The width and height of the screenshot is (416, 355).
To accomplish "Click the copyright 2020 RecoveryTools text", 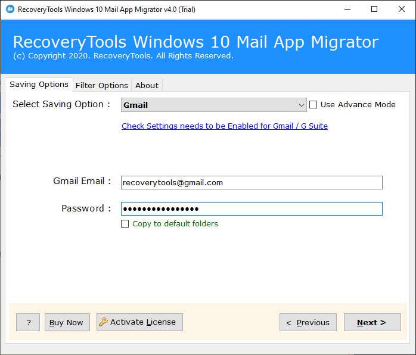I will [x=123, y=55].
